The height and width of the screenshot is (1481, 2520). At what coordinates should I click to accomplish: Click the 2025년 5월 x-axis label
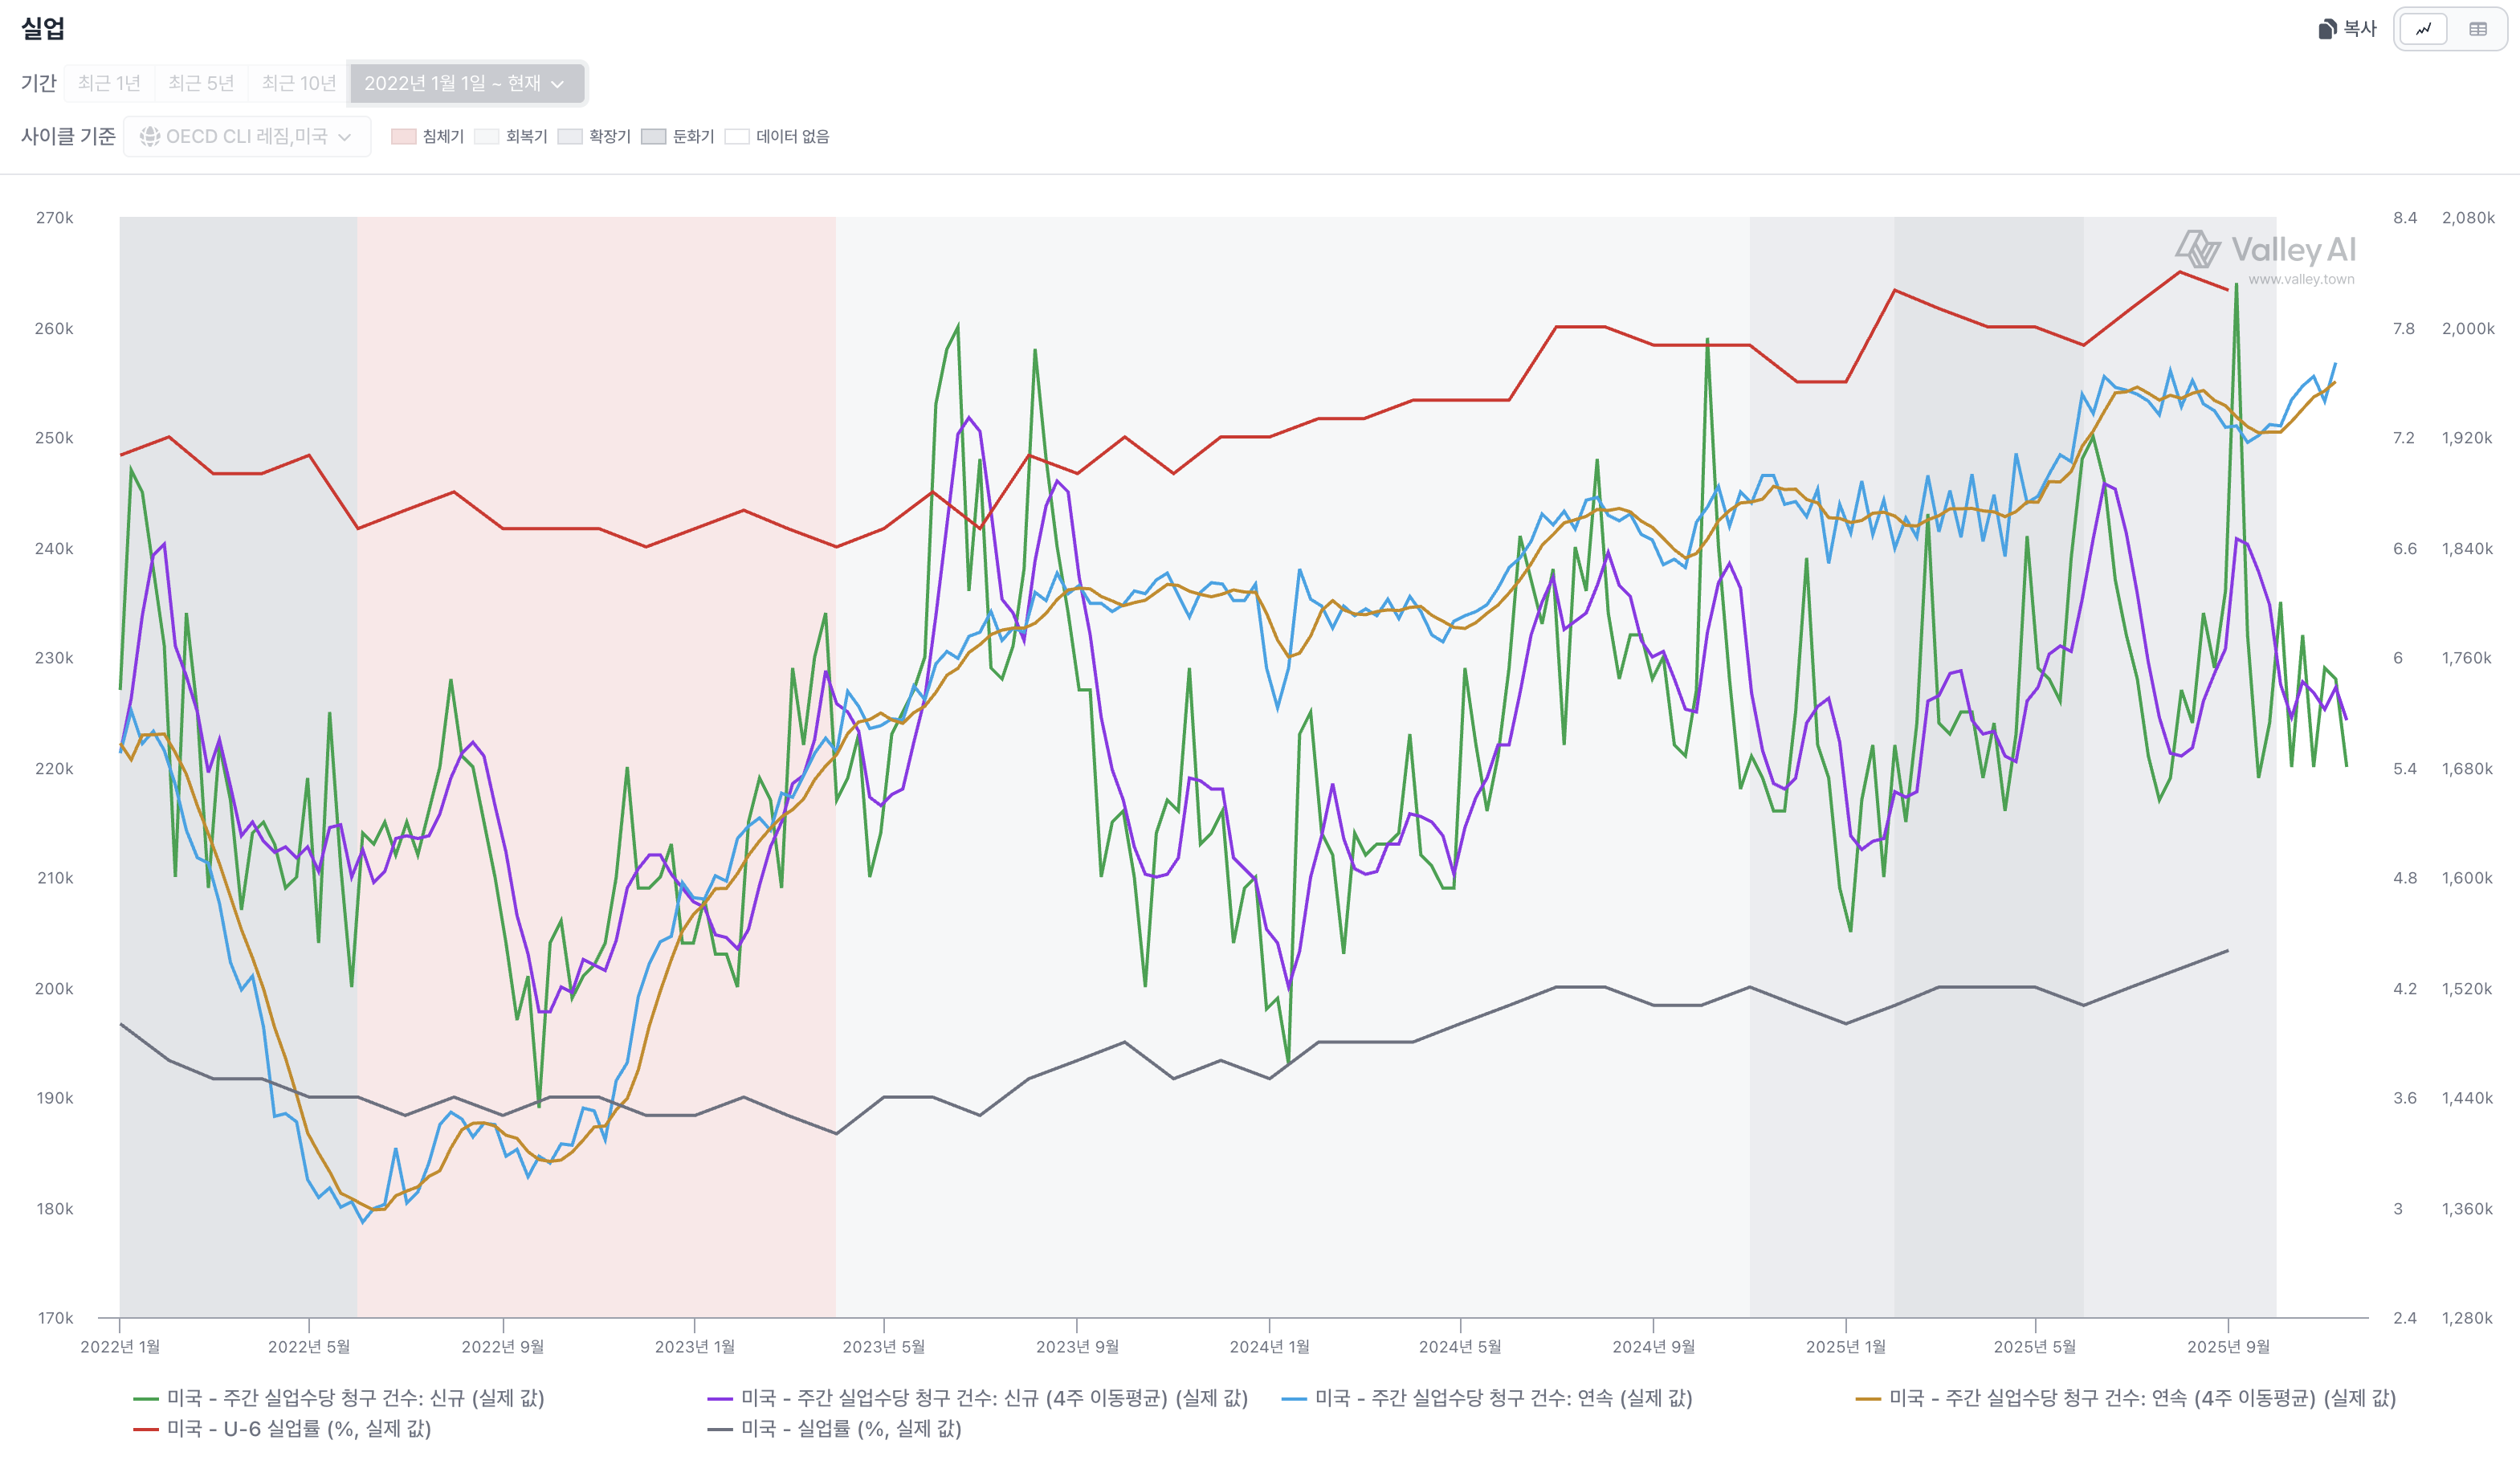coord(2035,1347)
